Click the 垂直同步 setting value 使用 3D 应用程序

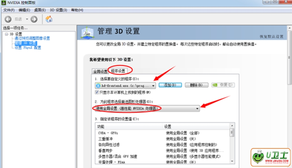pyautogui.click(x=194, y=151)
